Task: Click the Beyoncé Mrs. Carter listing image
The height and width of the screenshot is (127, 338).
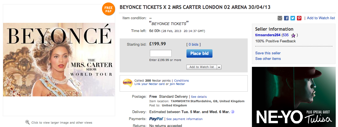Action: (59, 60)
